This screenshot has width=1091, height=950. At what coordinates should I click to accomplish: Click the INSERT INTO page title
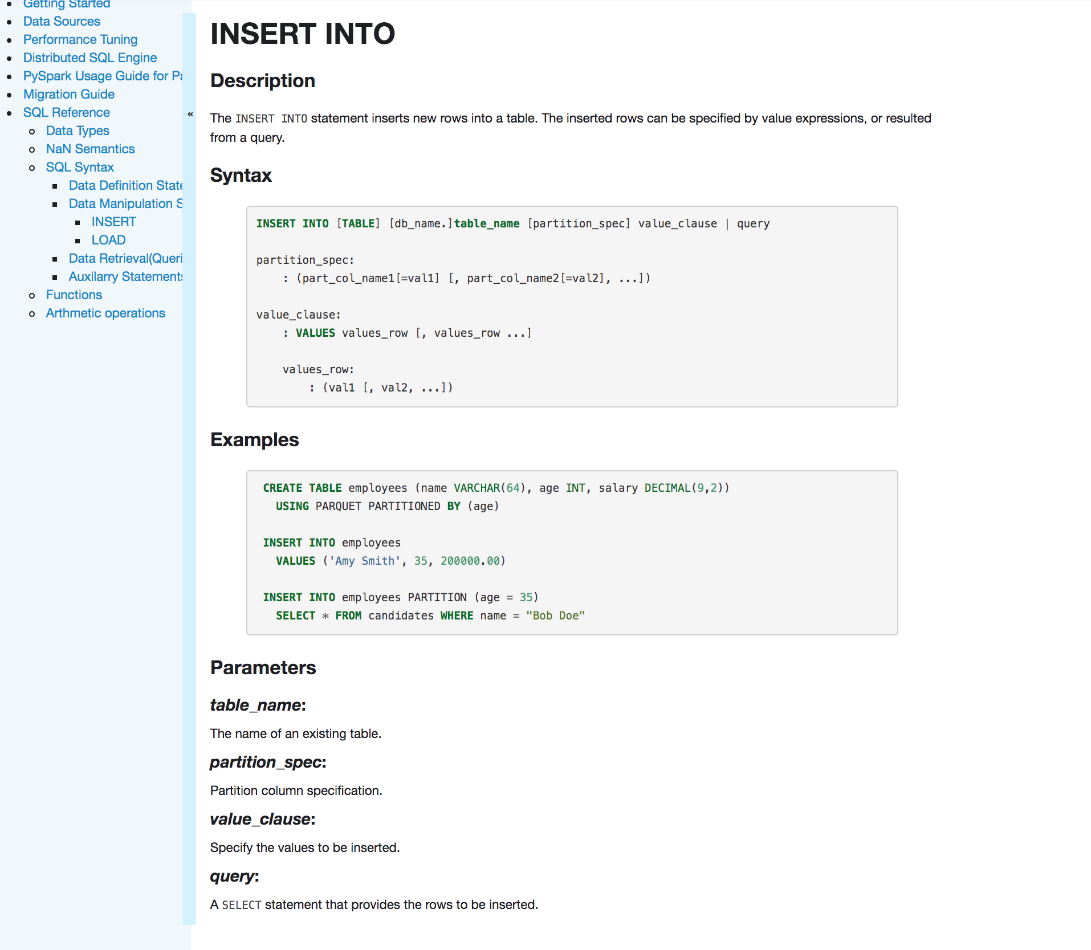[x=303, y=34]
